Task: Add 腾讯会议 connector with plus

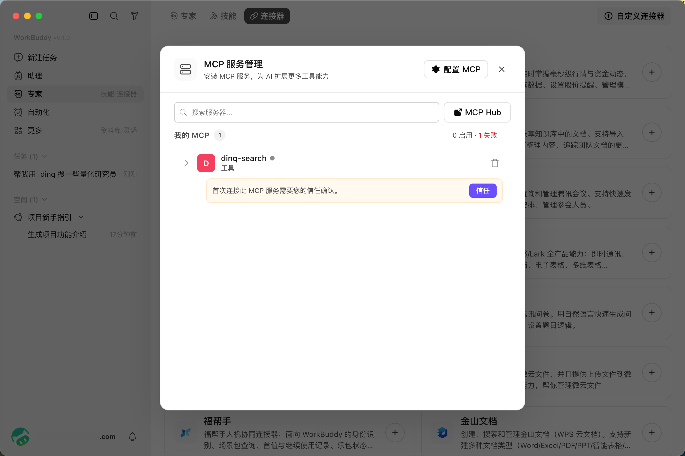Action: point(652,192)
